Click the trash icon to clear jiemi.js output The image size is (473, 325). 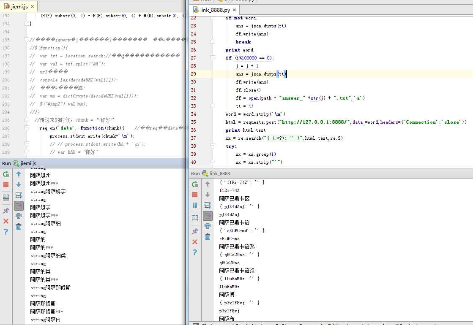19,227
